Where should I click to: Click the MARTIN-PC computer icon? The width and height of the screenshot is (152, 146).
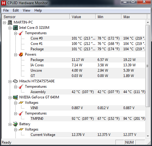click(x=10, y=22)
